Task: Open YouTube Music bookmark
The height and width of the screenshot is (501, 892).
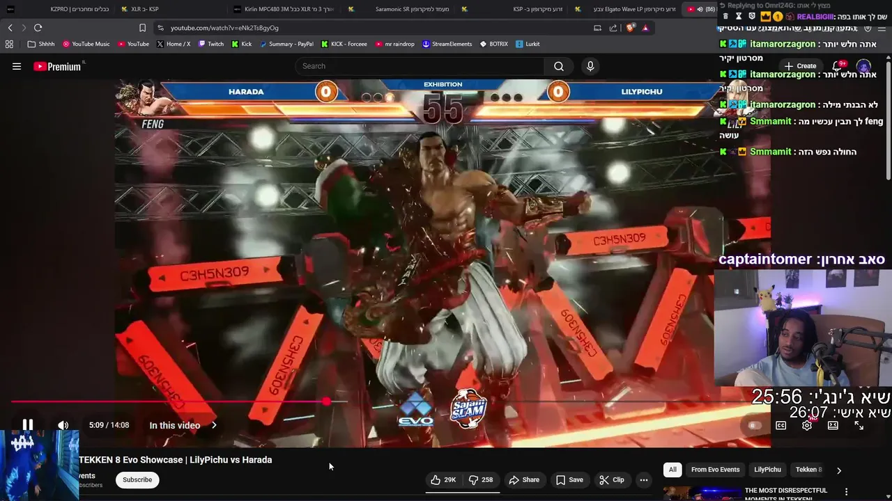Action: 86,44
